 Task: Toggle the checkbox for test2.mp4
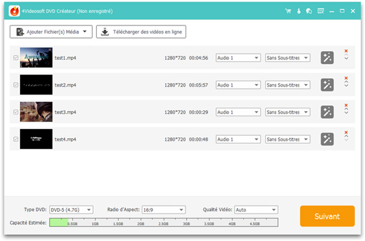click(15, 85)
